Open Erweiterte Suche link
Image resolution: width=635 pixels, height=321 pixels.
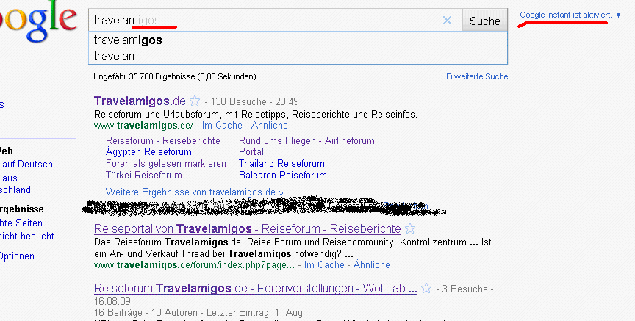pos(477,76)
